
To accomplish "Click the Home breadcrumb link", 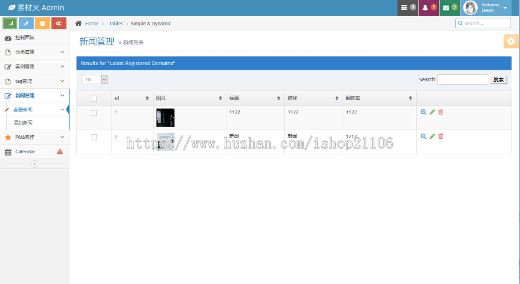I will click(x=92, y=24).
